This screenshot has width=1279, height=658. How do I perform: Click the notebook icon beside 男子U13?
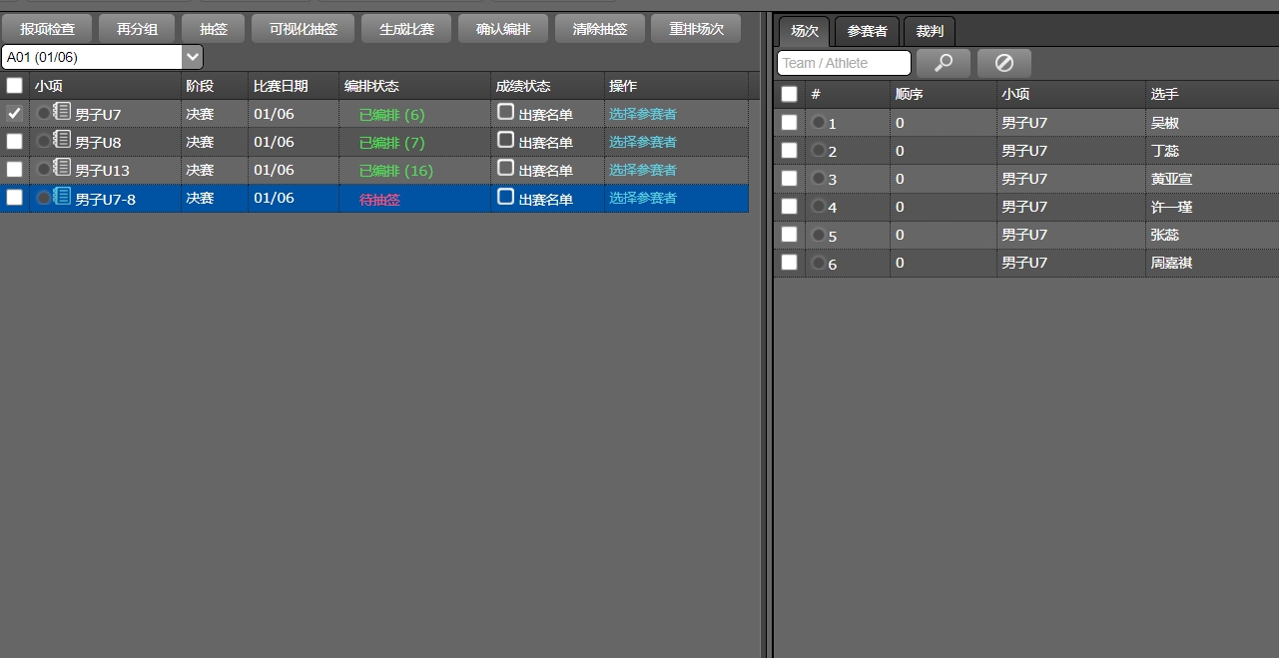tap(62, 168)
